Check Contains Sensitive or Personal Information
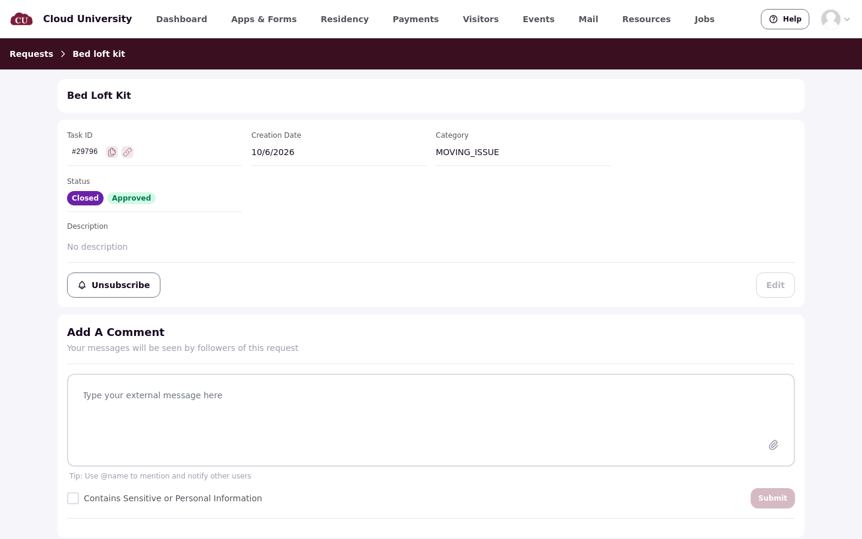The height and width of the screenshot is (539, 862). point(73,498)
